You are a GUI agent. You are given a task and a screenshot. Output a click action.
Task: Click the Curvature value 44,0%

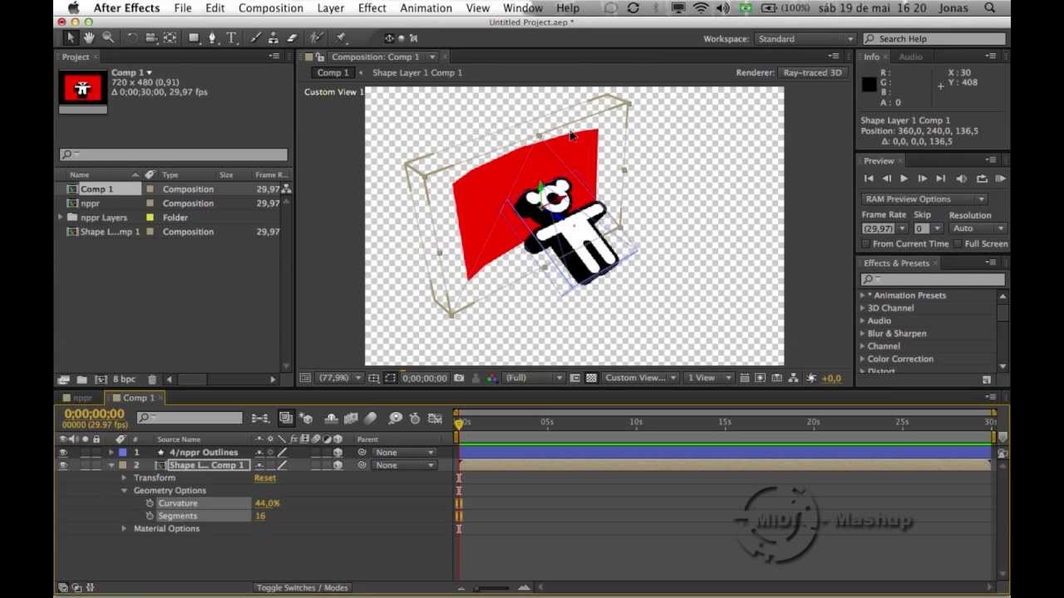tap(268, 503)
